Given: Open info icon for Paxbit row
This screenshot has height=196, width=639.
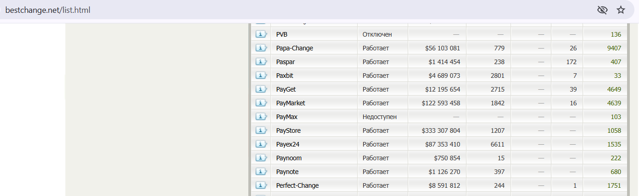Looking at the screenshot, I should point(261,76).
